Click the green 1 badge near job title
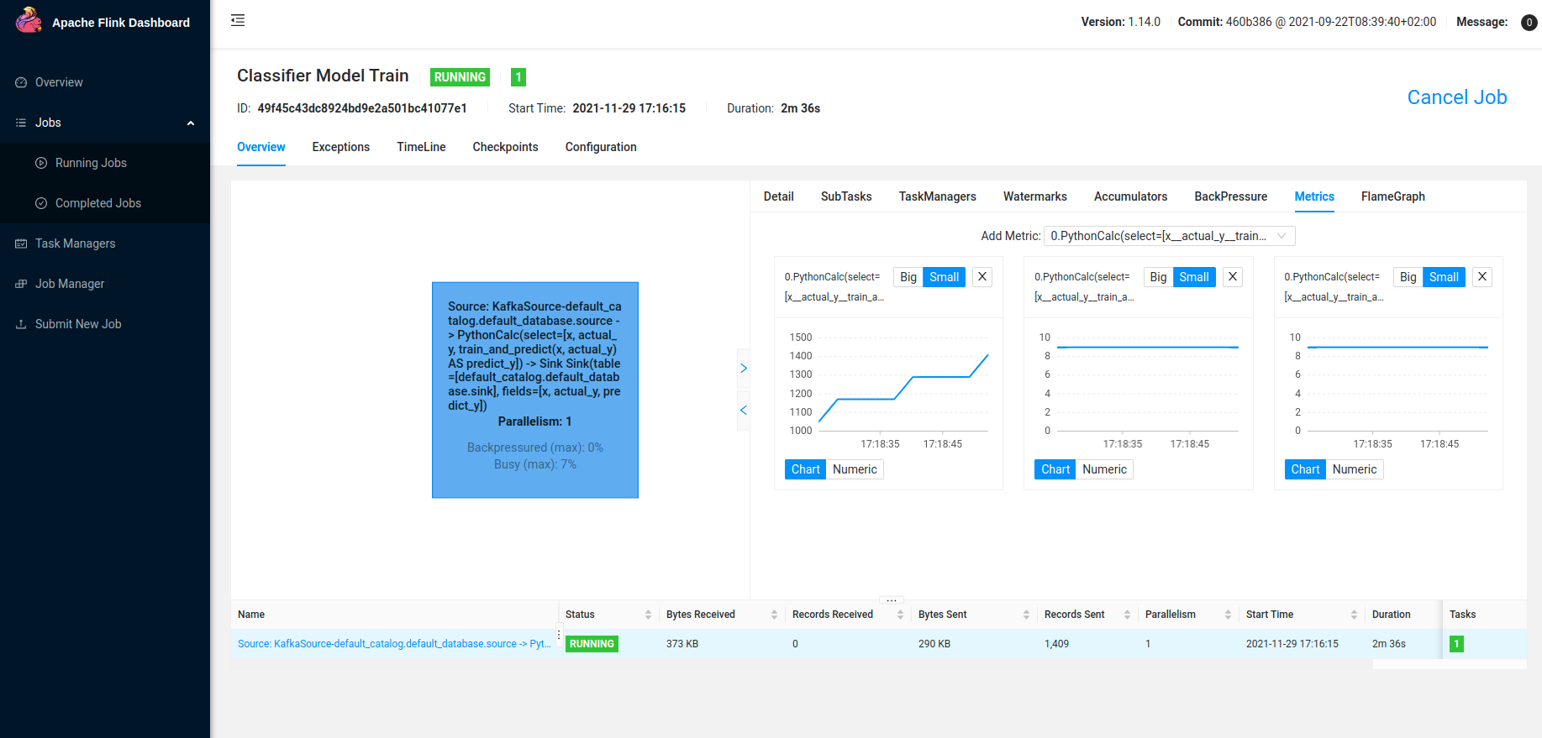The height and width of the screenshot is (738, 1542). [x=518, y=77]
